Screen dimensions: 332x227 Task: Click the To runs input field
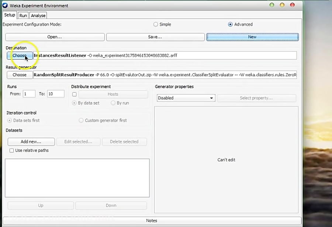[55, 94]
